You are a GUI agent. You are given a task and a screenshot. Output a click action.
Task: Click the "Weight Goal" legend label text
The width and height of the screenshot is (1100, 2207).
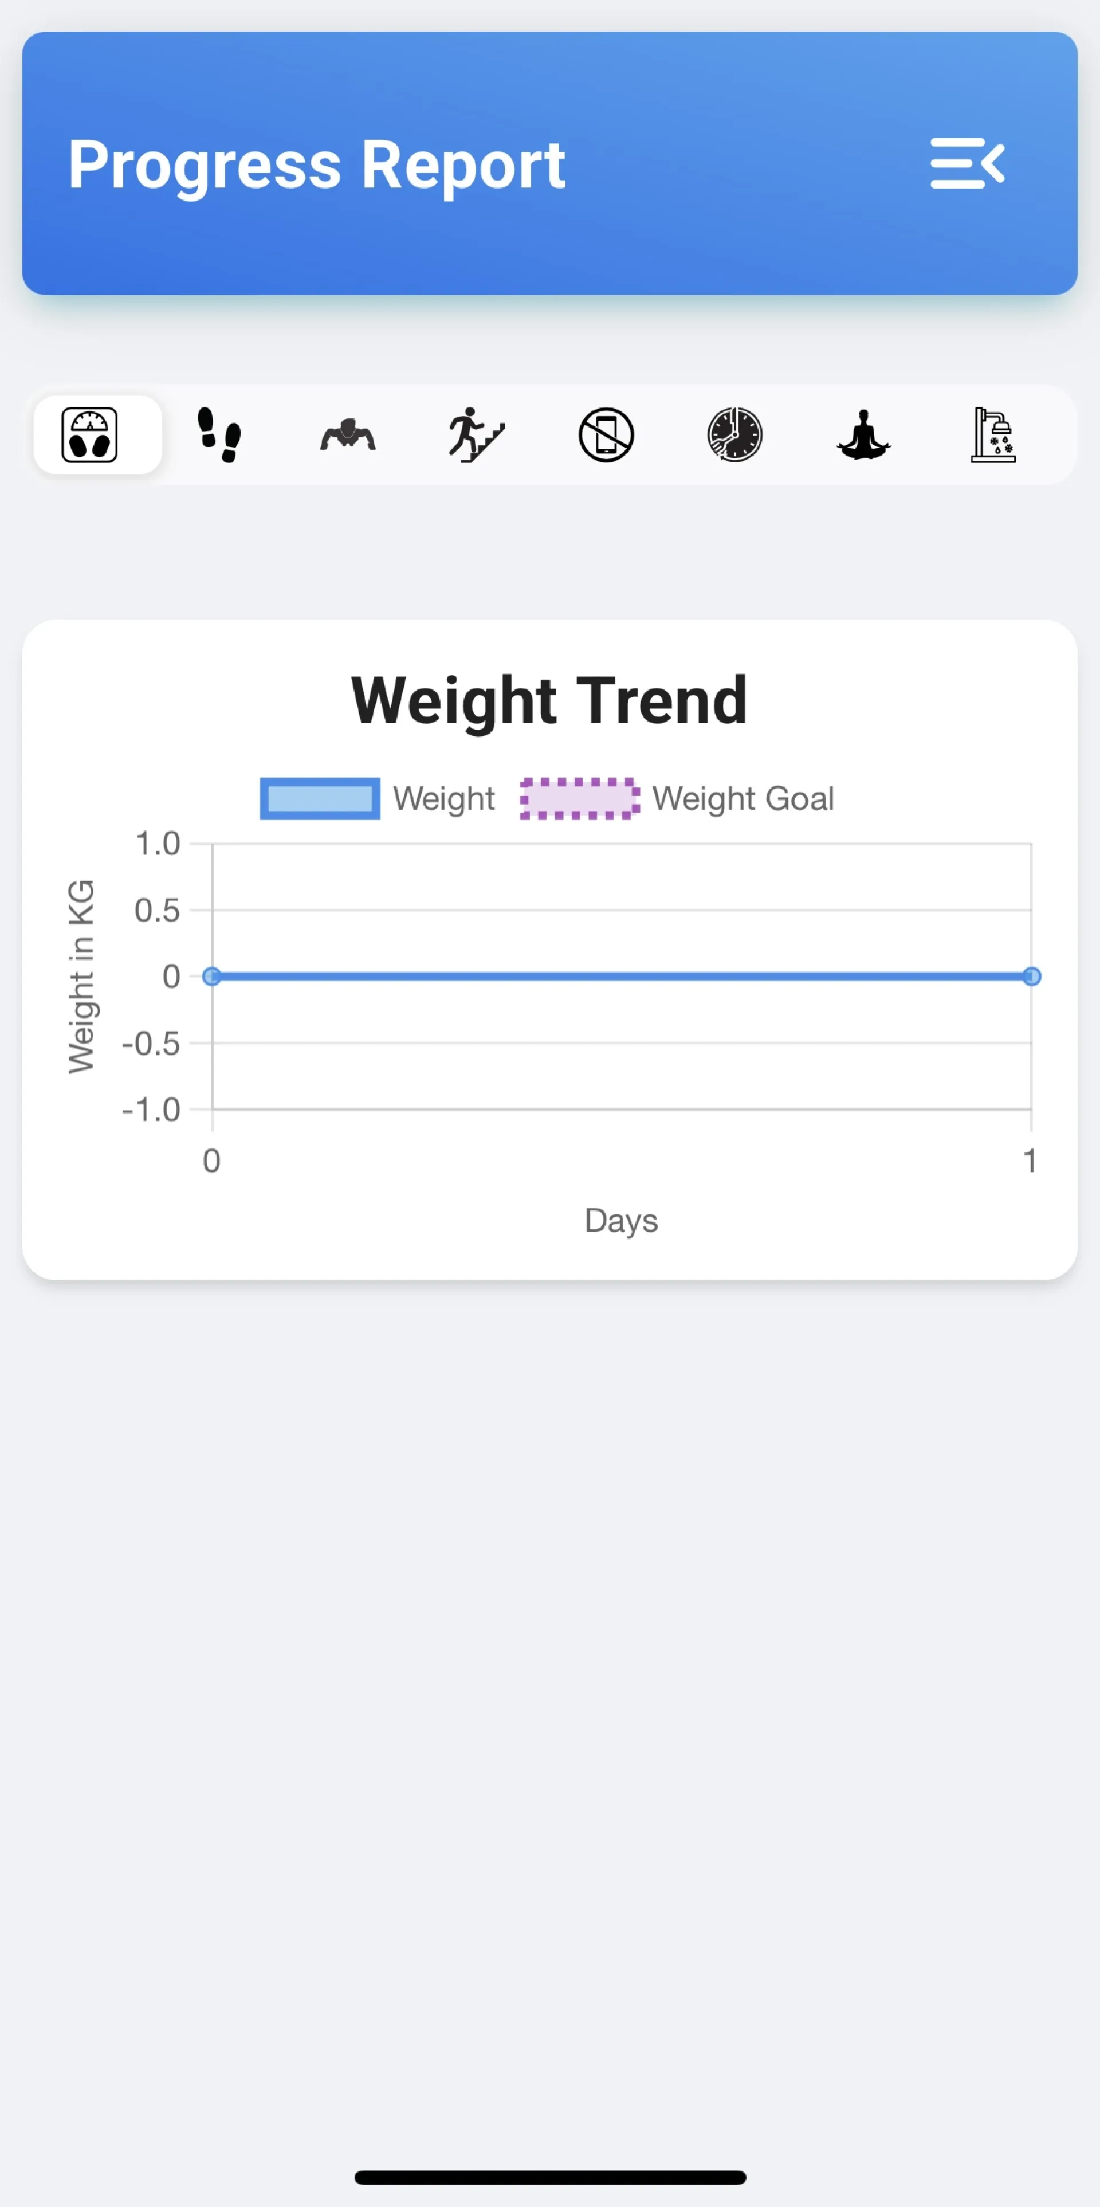pos(742,798)
